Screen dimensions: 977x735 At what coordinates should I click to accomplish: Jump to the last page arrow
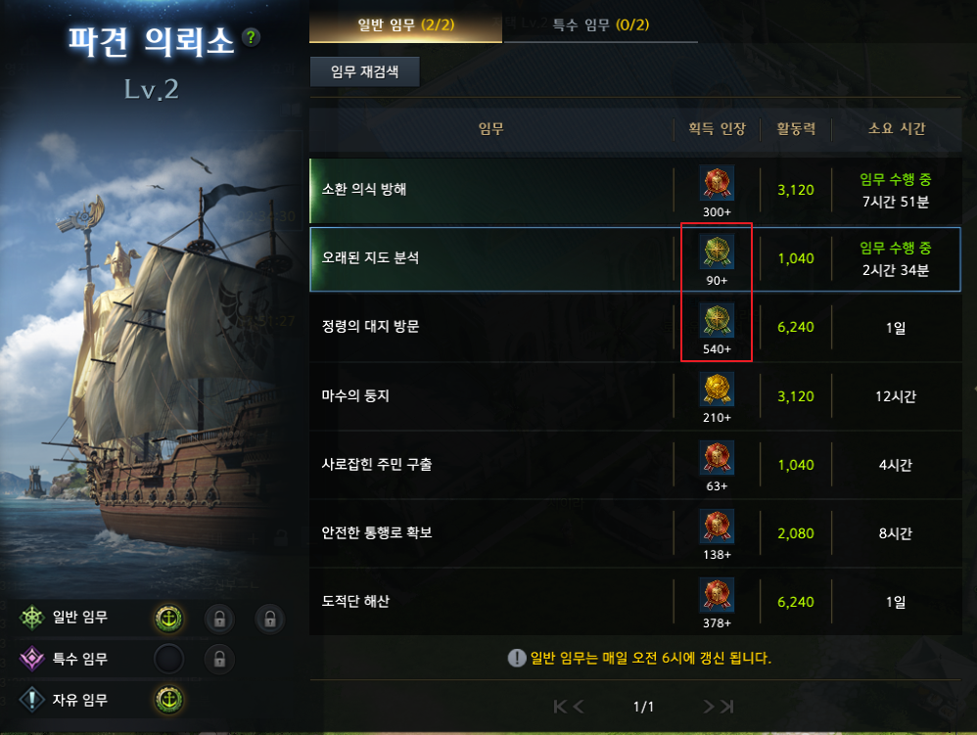pyautogui.click(x=727, y=707)
